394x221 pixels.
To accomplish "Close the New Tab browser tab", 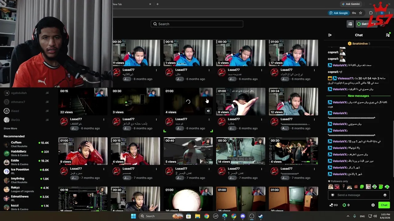I will (150, 4).
